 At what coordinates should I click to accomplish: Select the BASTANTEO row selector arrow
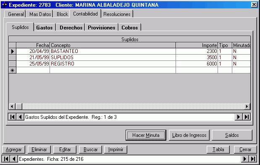click(x=13, y=51)
